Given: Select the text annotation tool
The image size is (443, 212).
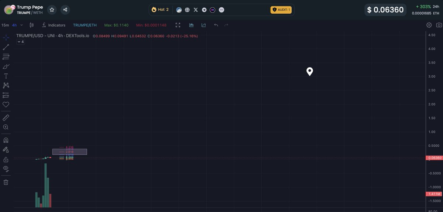Looking at the screenshot, I should tap(6, 76).
